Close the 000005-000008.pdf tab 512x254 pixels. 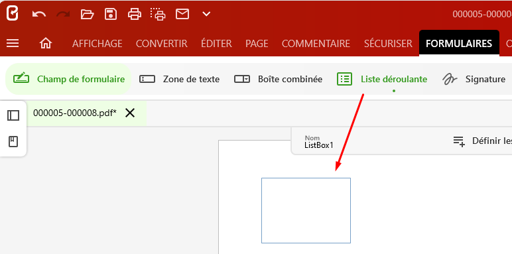(x=130, y=113)
